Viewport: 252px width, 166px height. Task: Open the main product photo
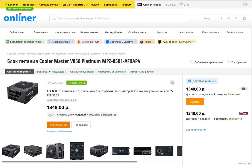[x=22, y=92]
